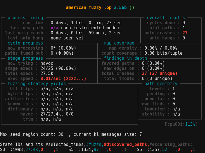Click the 'own finds' label
Screen dimensions: 205x153
click(x=153, y=104)
